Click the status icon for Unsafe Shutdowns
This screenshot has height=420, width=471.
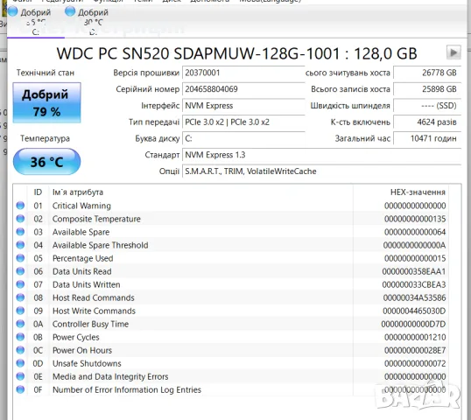[x=20, y=363]
